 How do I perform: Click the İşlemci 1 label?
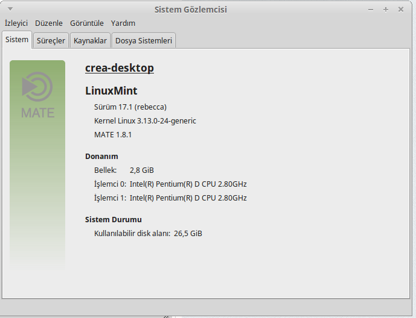click(x=110, y=198)
